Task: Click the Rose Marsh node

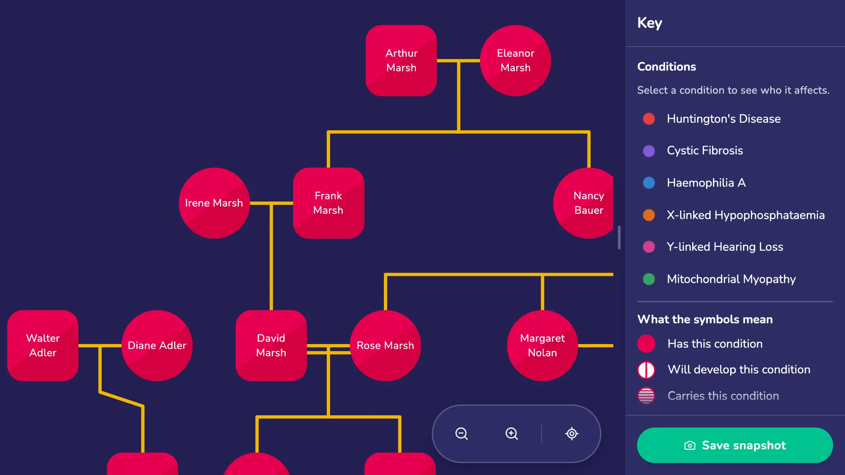Action: (x=386, y=345)
